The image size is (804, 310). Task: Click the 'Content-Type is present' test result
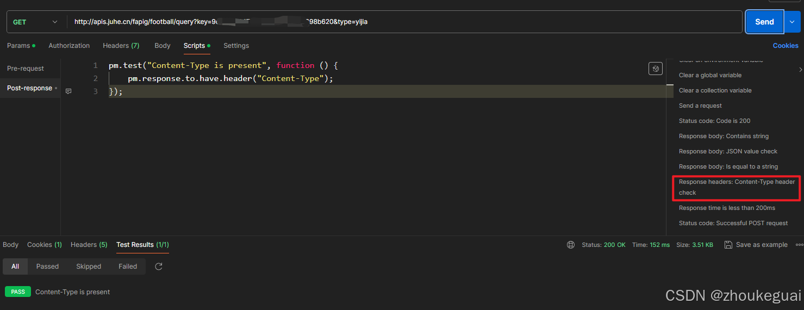(x=72, y=292)
